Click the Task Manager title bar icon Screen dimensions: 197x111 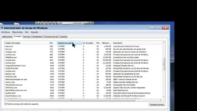click(x=2, y=28)
